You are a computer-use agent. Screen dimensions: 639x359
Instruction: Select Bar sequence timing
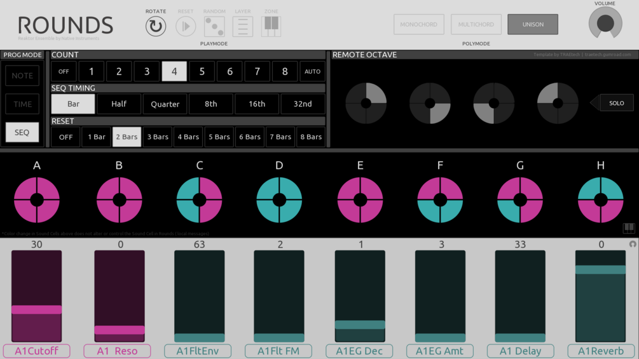point(73,104)
